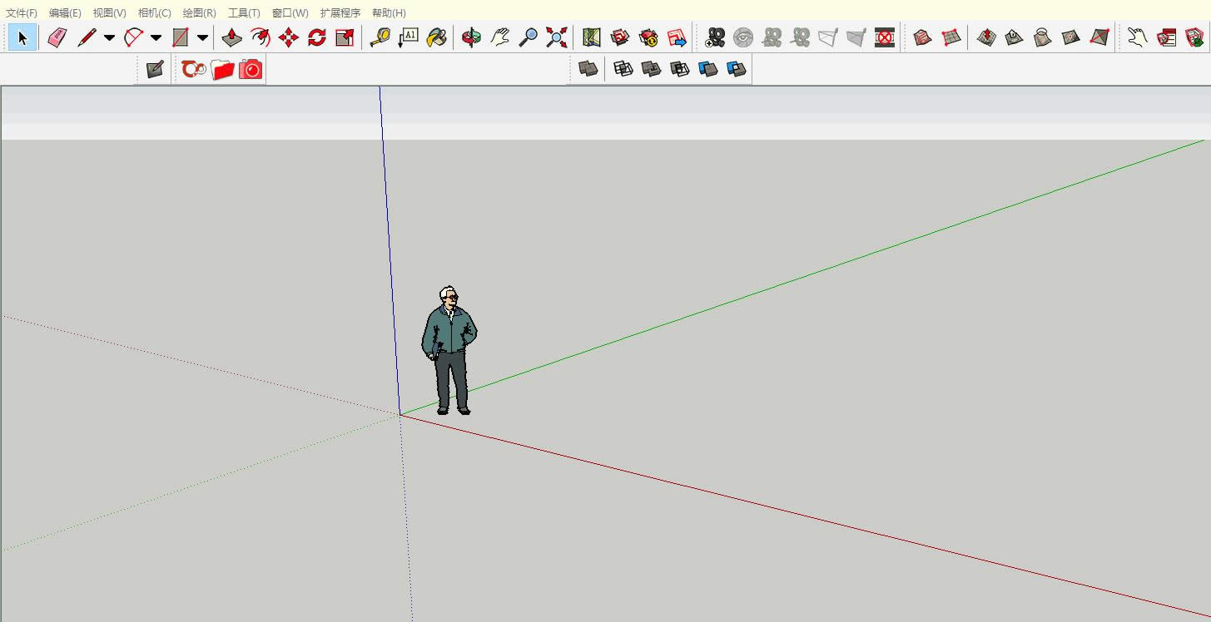Click the red circle-X film icon
This screenshot has height=622, width=1211.
885,37
